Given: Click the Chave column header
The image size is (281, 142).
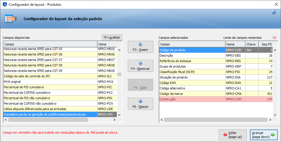Looking at the screenshot, I should 252,44.
